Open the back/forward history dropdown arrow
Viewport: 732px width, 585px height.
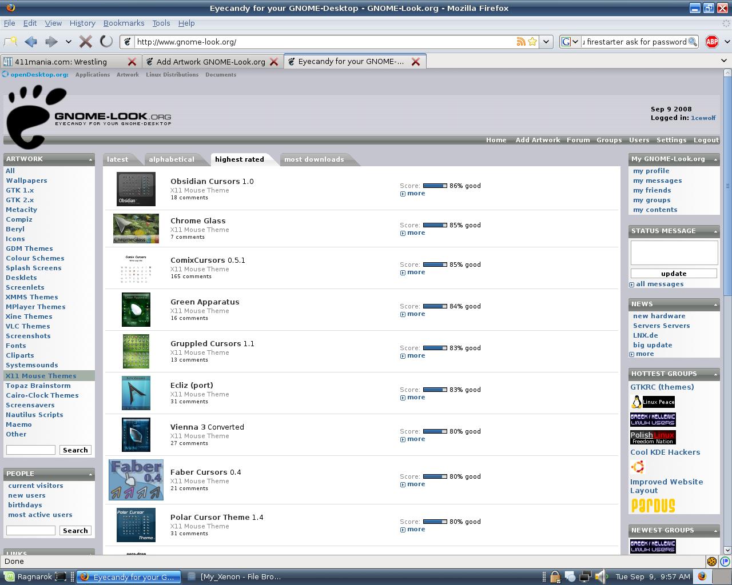pyautogui.click(x=69, y=42)
